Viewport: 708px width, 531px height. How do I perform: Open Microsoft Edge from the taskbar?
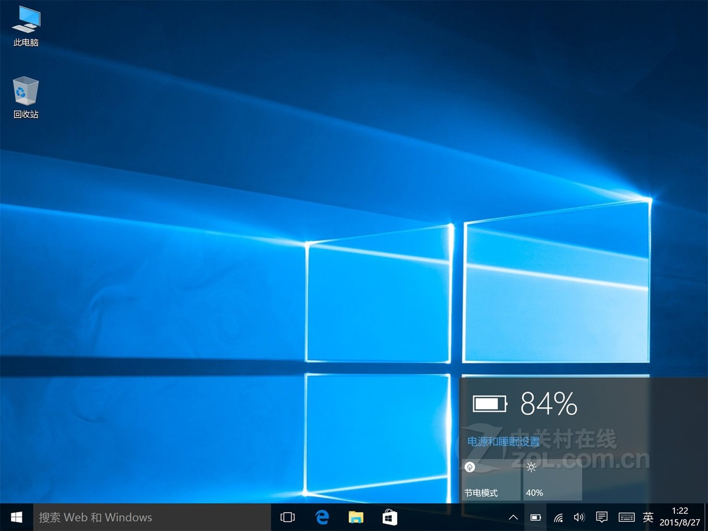tap(322, 517)
